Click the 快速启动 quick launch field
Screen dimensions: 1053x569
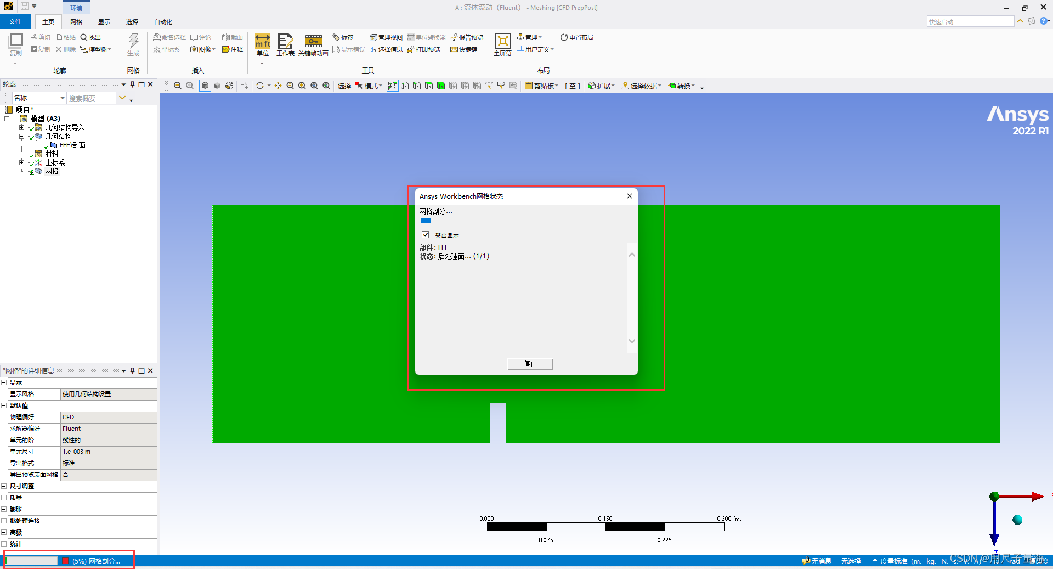[970, 21]
